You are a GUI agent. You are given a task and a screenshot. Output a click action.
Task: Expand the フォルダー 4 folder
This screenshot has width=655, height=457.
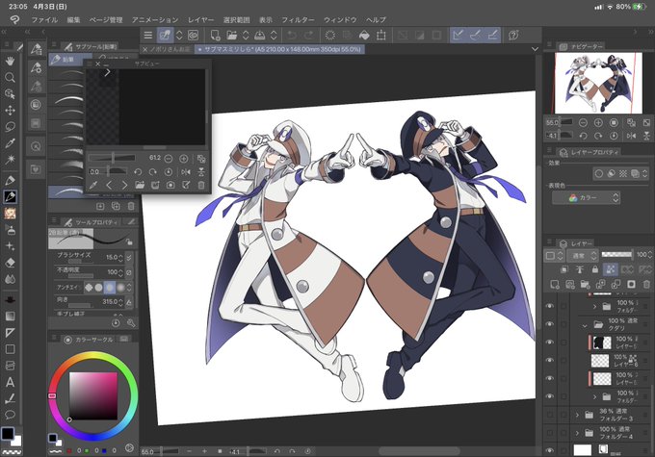pyautogui.click(x=577, y=433)
